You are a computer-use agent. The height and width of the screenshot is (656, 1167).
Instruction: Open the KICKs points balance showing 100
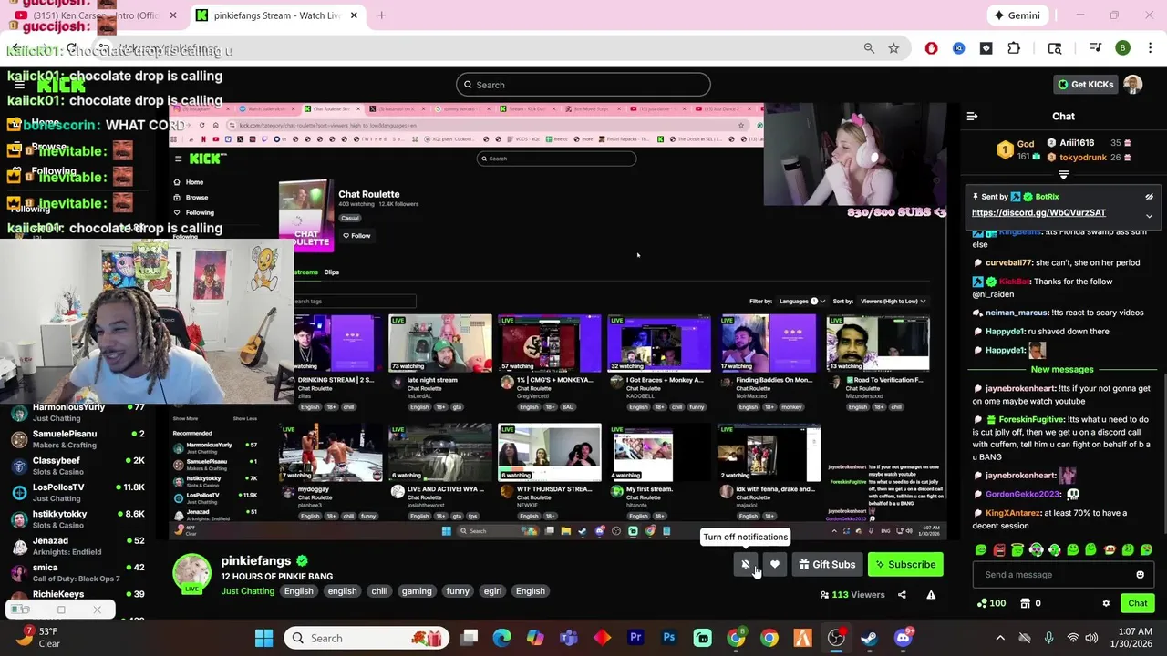point(991,603)
